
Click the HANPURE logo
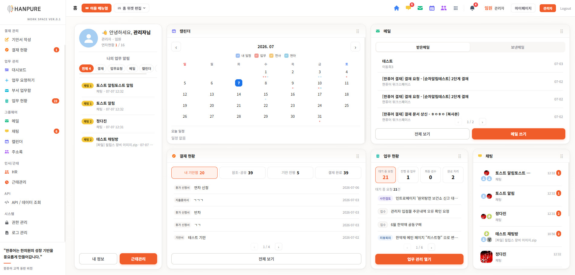pyautogui.click(x=24, y=9)
